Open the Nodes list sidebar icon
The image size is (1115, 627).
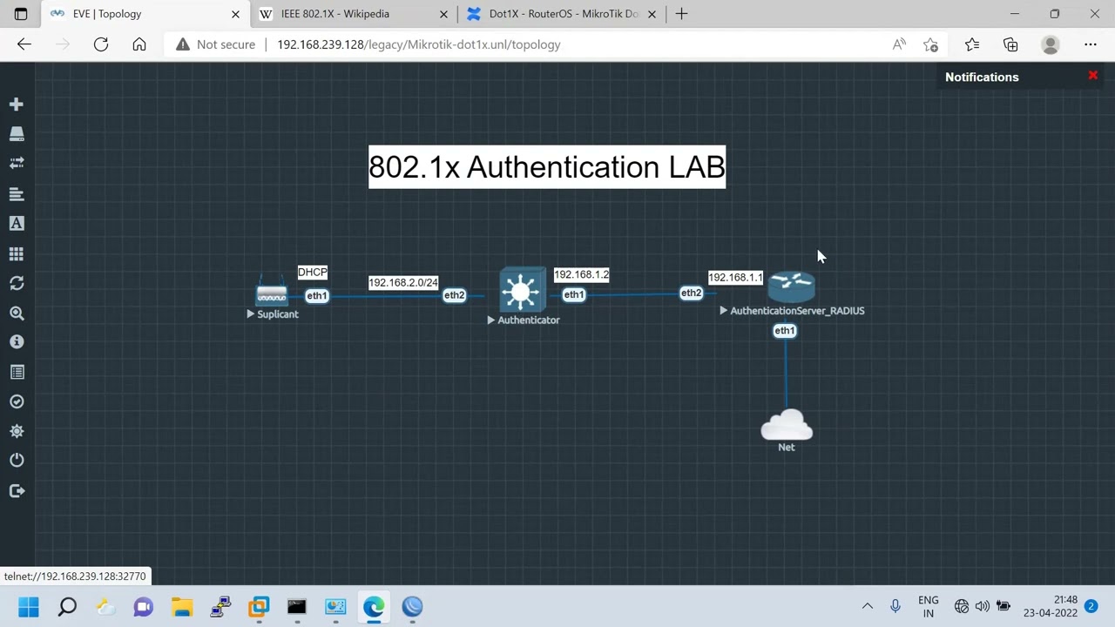17,134
